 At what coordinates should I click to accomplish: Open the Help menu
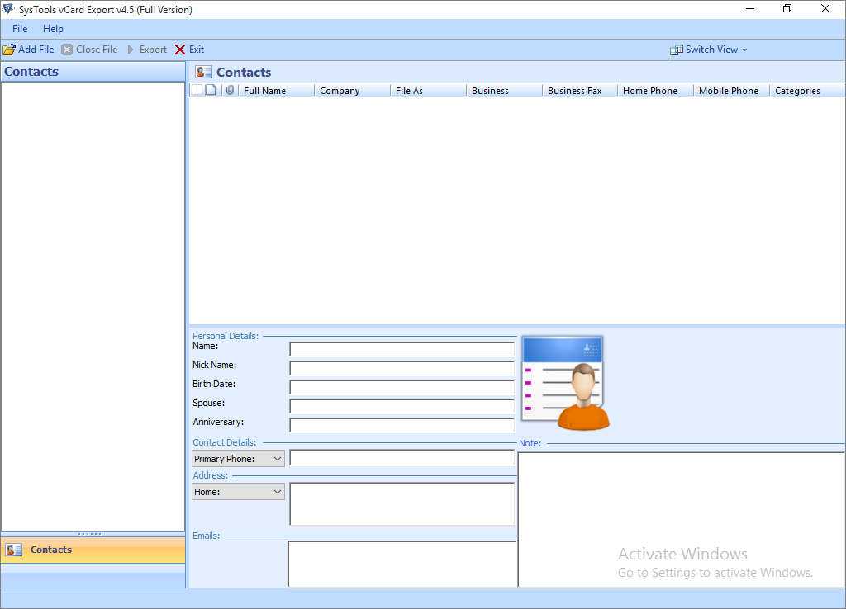pyautogui.click(x=53, y=28)
